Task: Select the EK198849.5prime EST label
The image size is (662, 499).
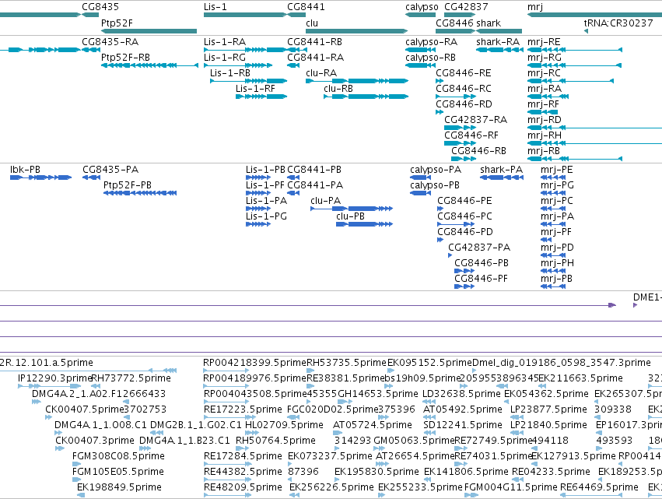Action: 120,487
